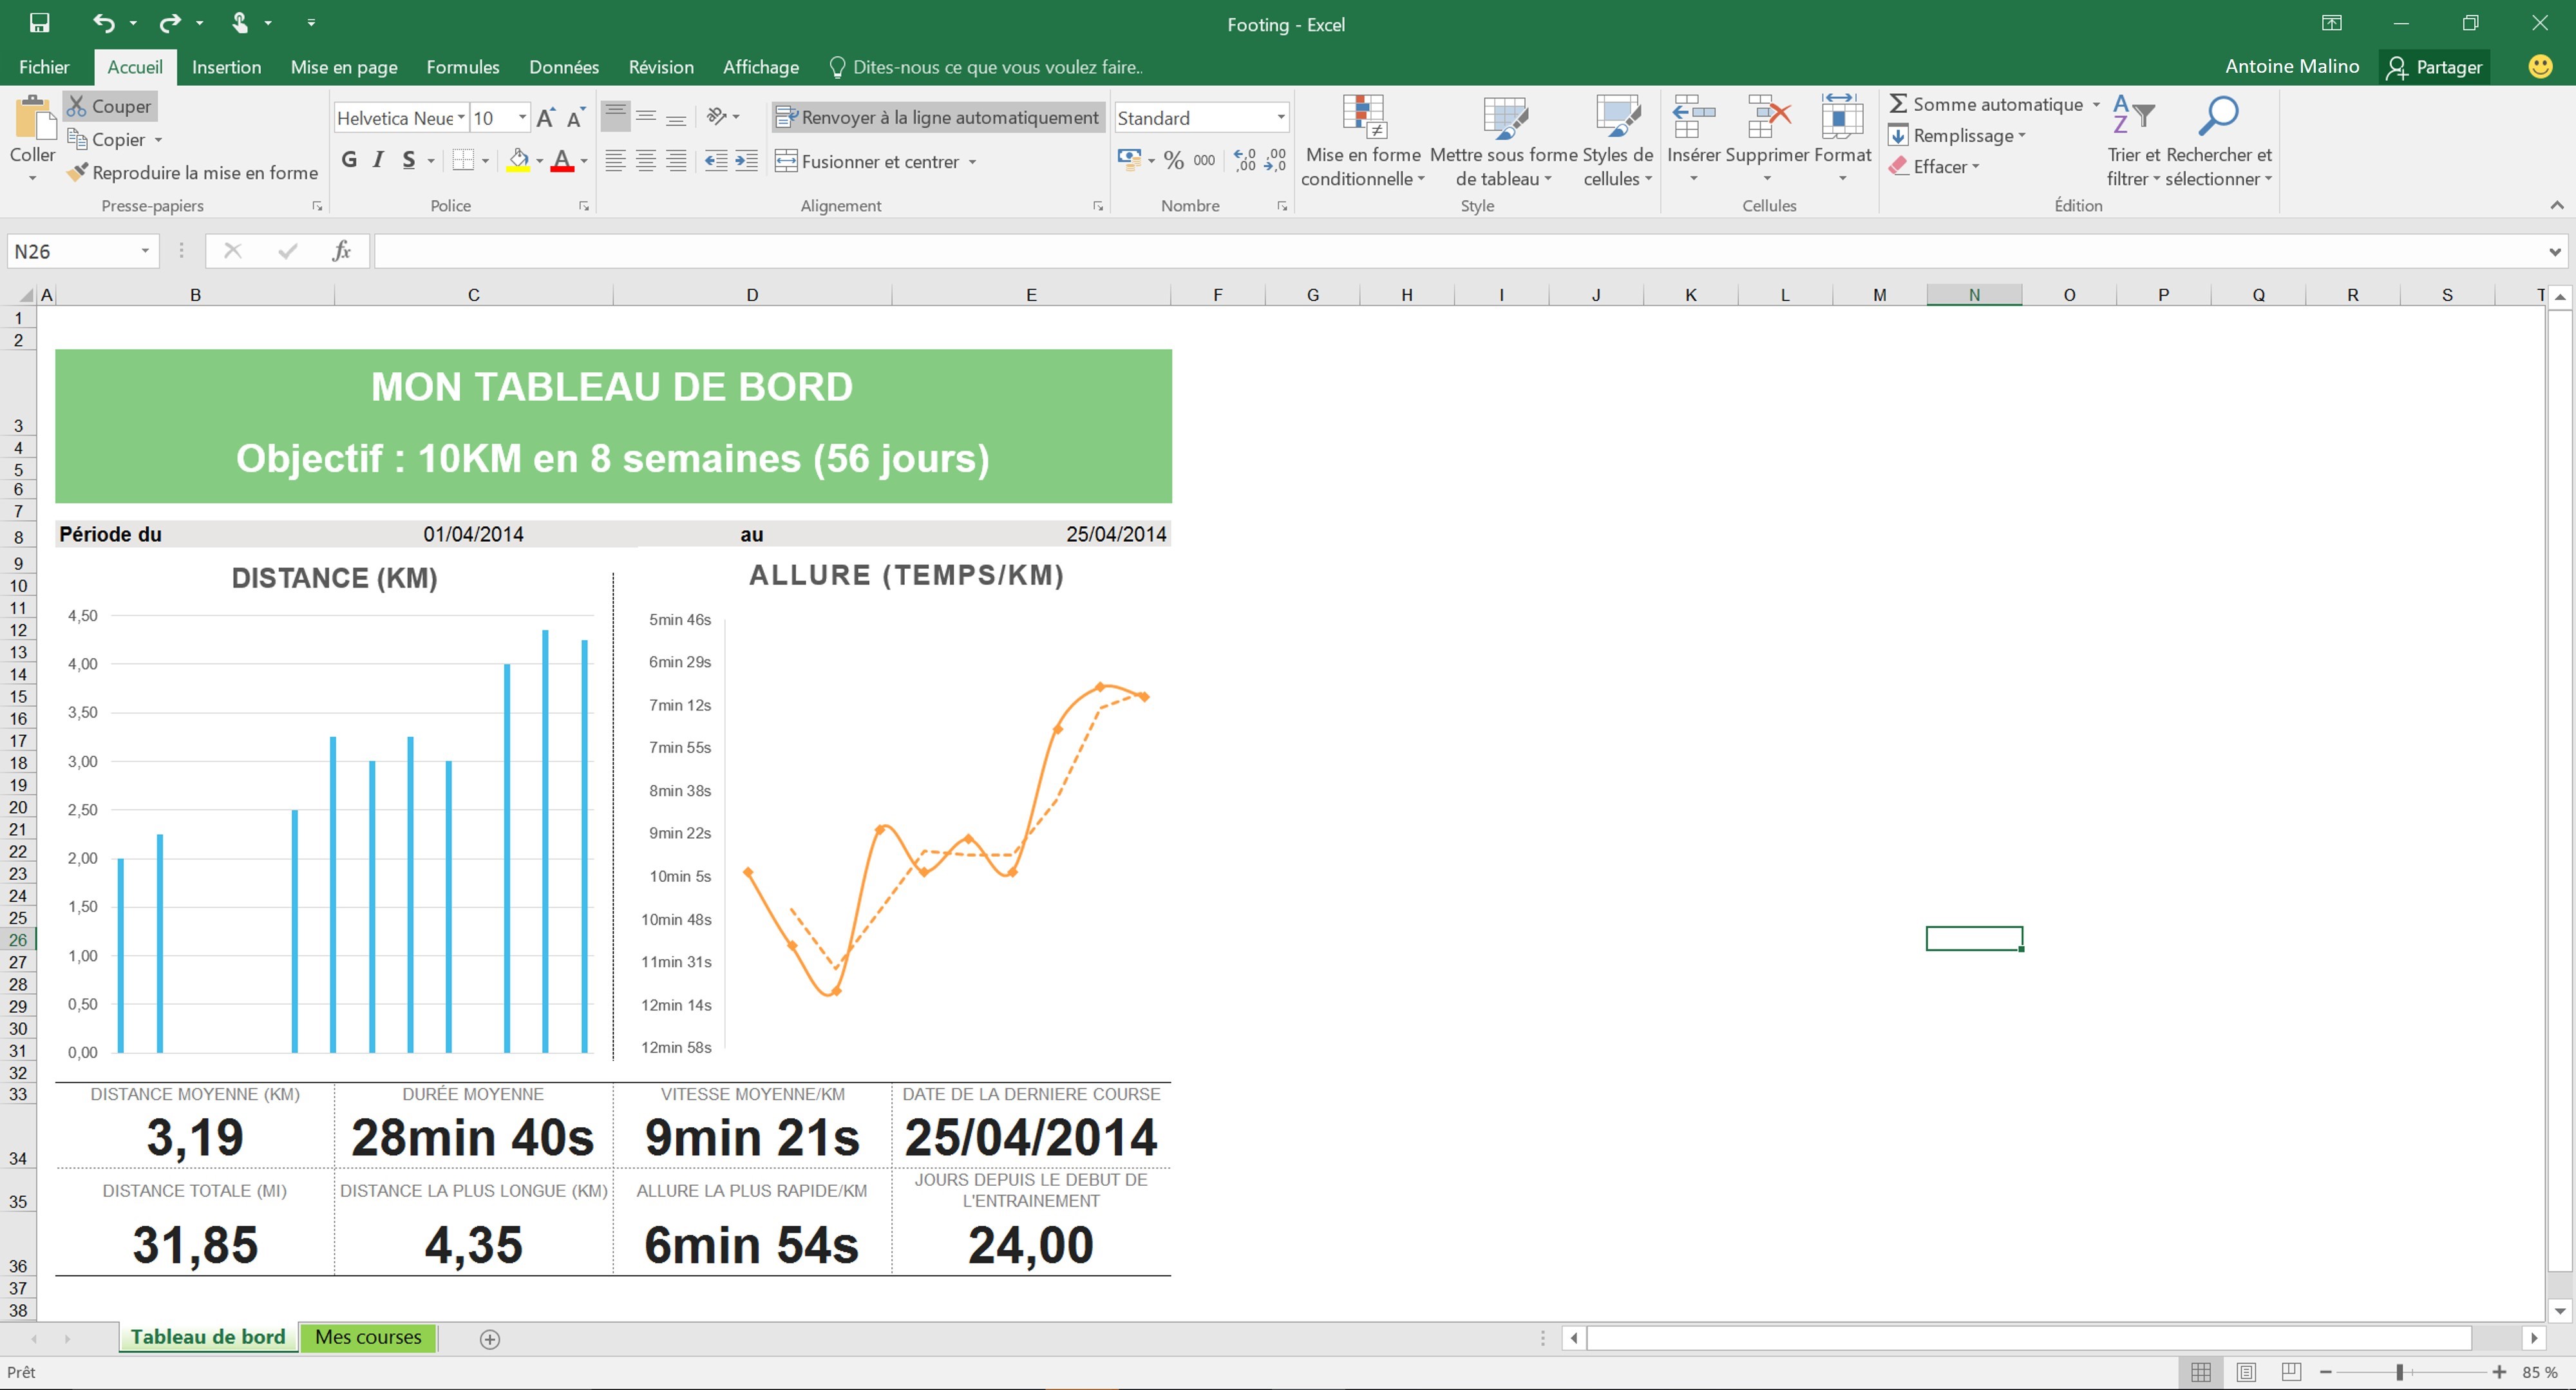Click the Supprimer cells icon
Screen dimensions: 2576x1390
click(x=1768, y=117)
